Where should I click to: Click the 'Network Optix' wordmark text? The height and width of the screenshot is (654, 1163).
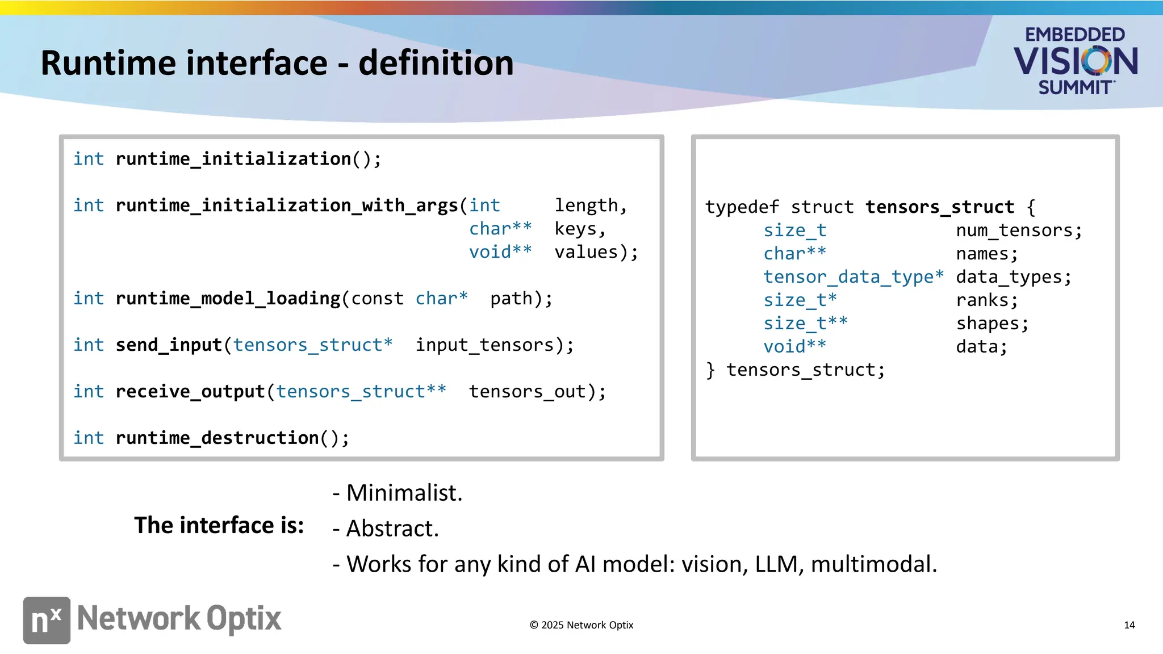click(179, 618)
